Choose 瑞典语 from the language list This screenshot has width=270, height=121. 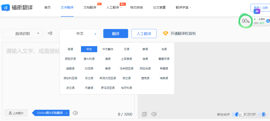[164, 78]
